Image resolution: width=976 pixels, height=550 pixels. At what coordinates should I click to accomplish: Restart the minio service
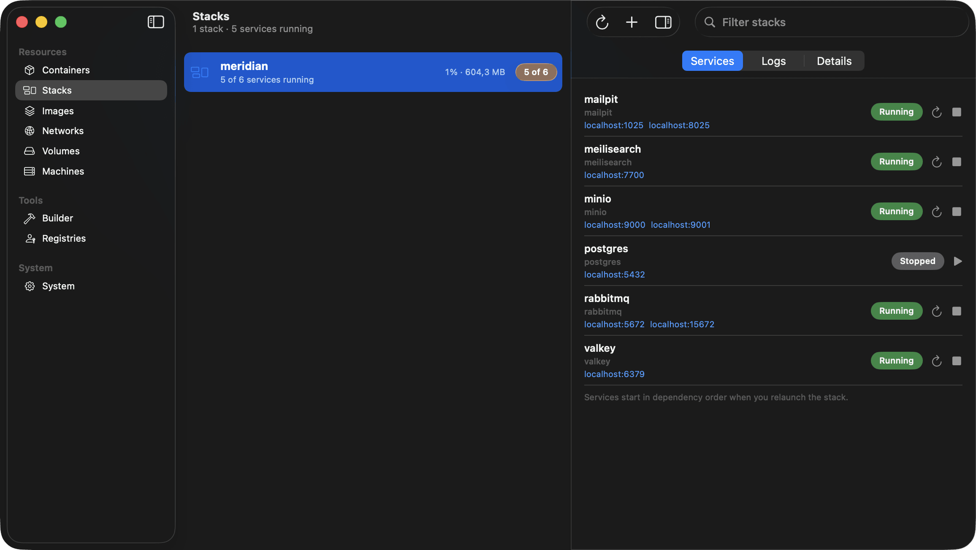(x=936, y=212)
